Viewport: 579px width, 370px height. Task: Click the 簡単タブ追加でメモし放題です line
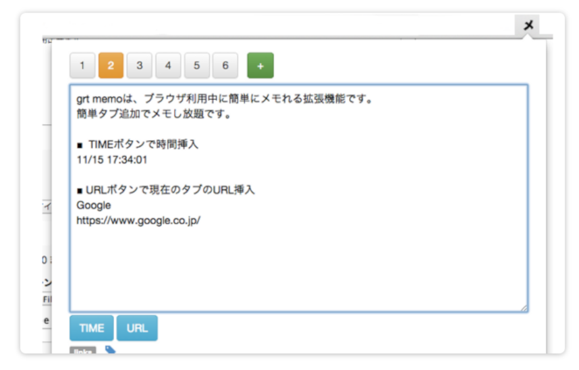click(154, 114)
